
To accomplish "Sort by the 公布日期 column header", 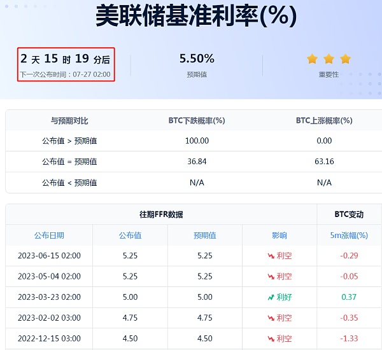I will tap(49, 235).
